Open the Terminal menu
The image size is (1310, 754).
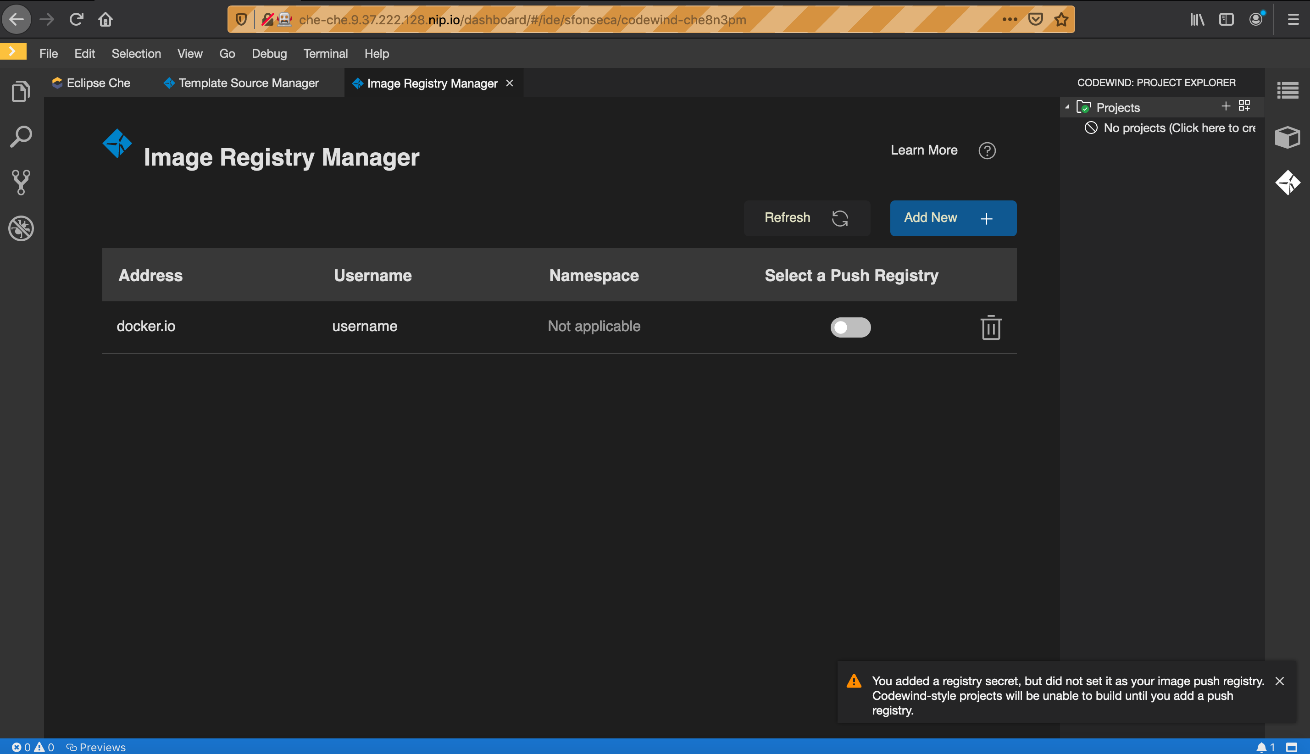point(325,54)
